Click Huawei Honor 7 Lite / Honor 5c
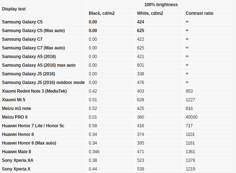This screenshot has height=173, width=236. coord(33,126)
